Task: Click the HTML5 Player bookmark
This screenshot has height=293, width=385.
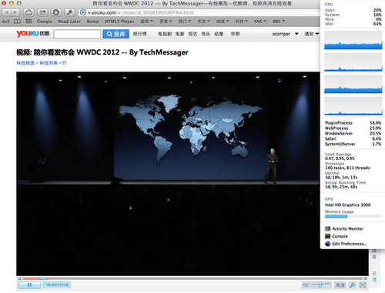Action: pyautogui.click(x=119, y=22)
